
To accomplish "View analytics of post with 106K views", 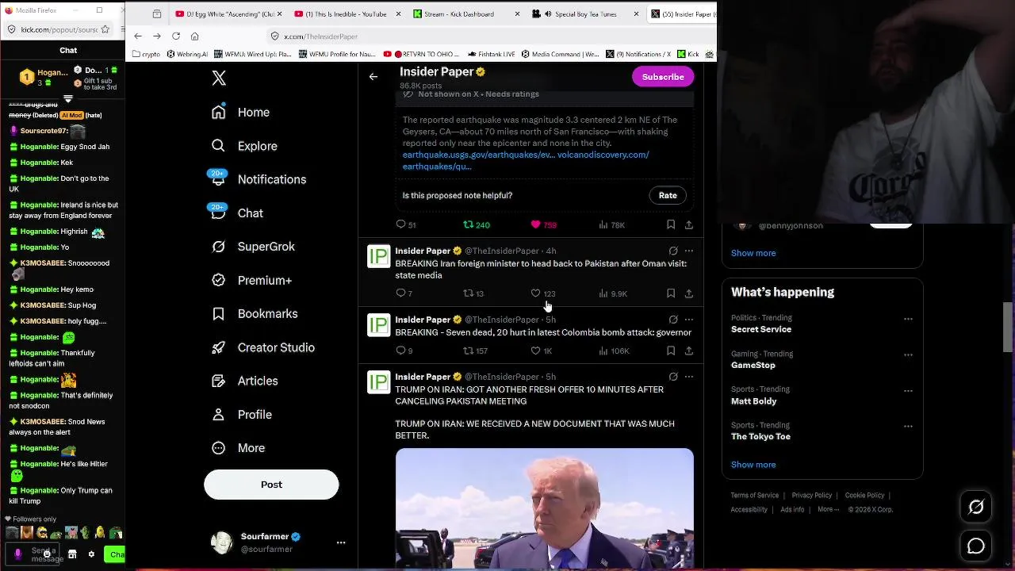I will [615, 351].
